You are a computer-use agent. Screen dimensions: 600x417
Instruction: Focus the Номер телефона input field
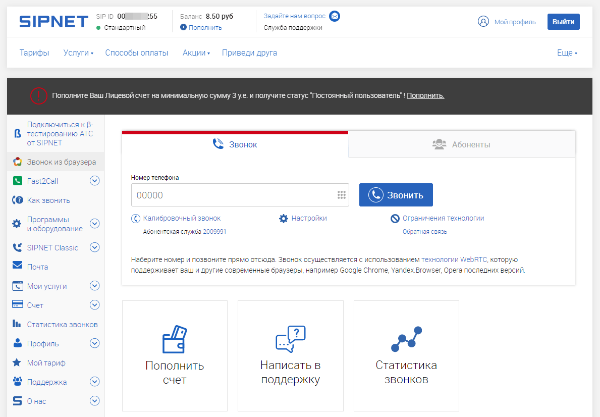pyautogui.click(x=240, y=195)
